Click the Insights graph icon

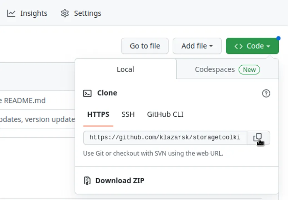(x=11, y=13)
